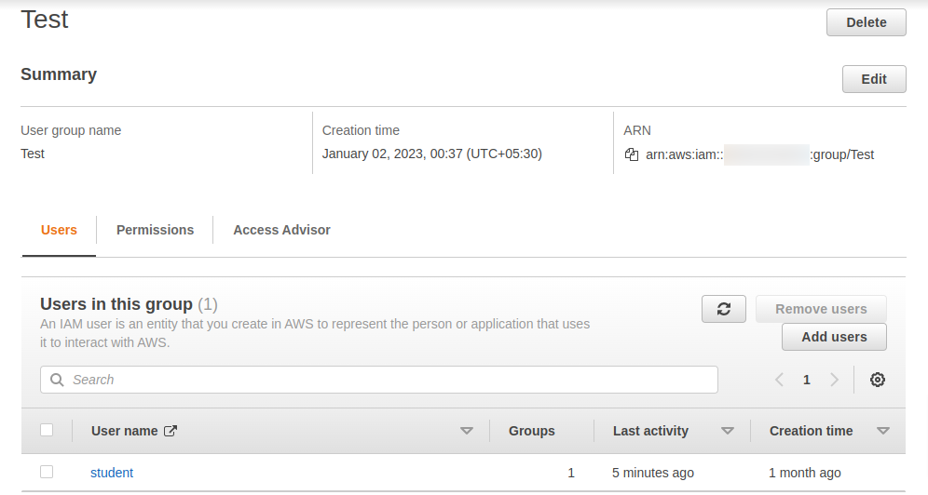Refresh the users in this group list
This screenshot has width=928, height=495.
tap(724, 309)
